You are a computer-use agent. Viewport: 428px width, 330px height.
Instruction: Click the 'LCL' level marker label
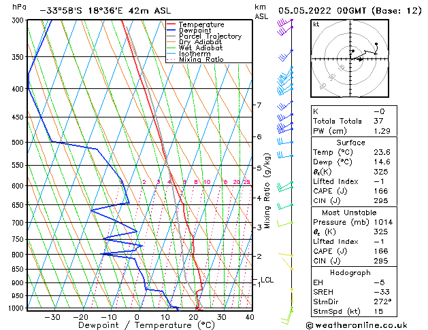click(267, 280)
